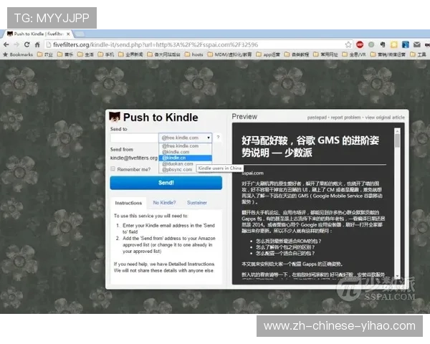Open the 音乐 bookmark folder
The width and height of the screenshot is (430, 344).
pos(65,54)
